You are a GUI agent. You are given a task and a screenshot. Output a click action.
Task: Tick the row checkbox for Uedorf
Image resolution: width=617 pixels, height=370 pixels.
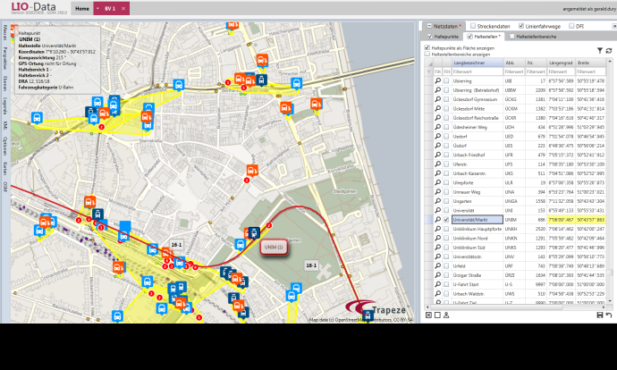click(447, 136)
